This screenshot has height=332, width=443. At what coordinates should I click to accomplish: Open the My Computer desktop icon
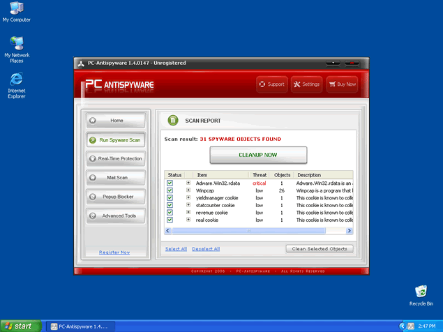(16, 9)
